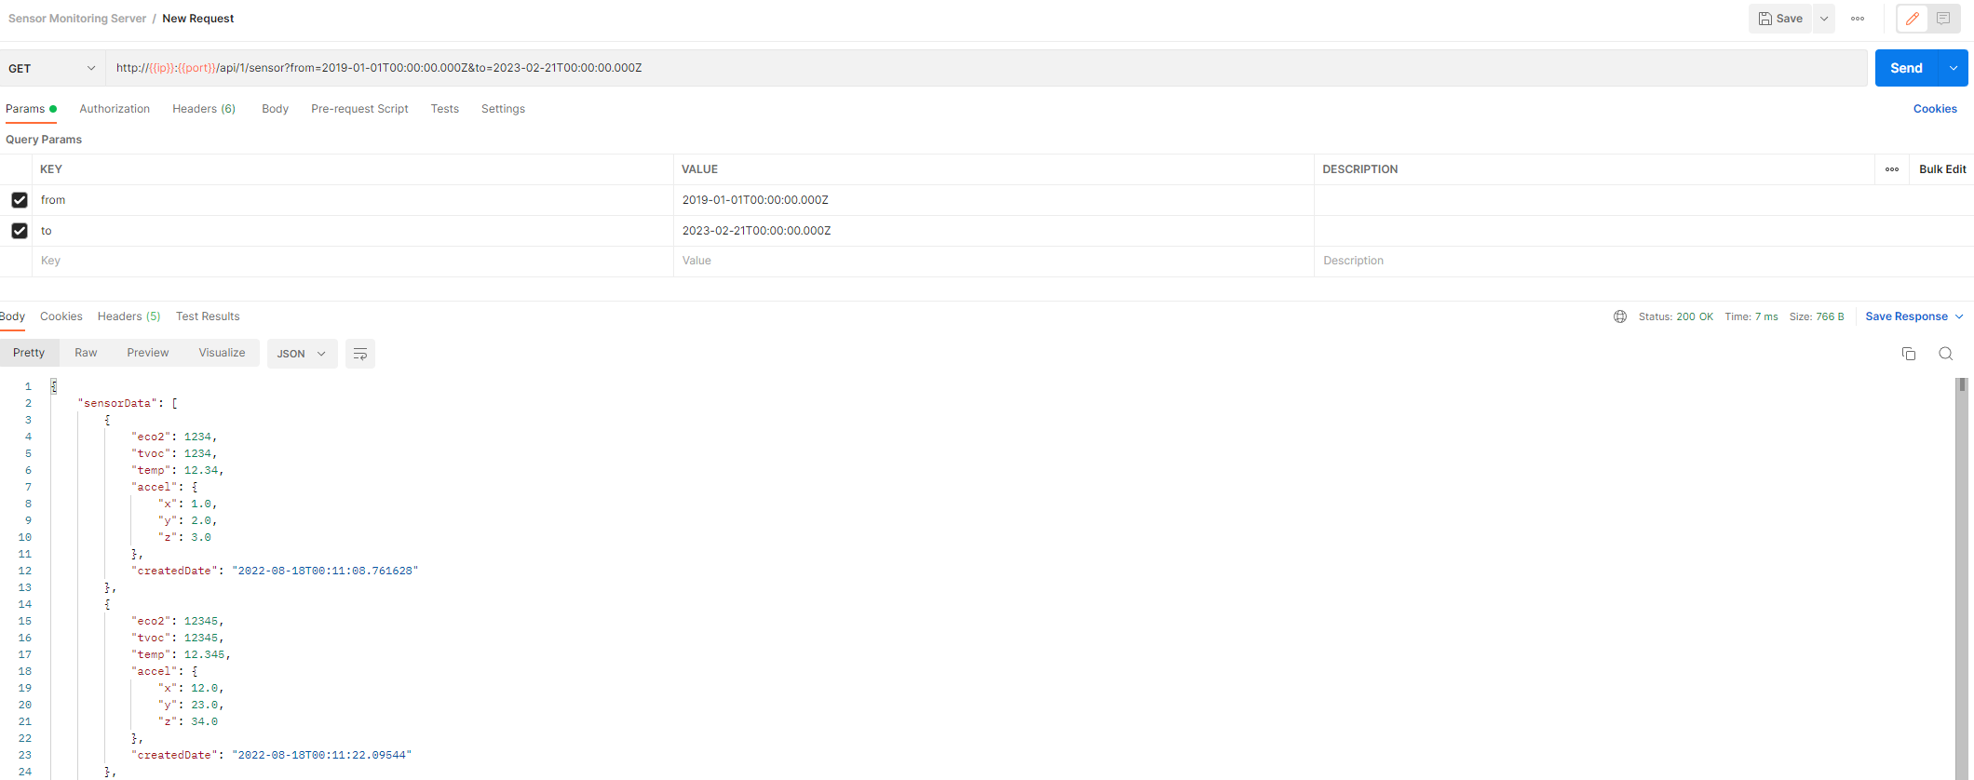Select the Pretty view tab
This screenshot has height=780, width=1974.
pyautogui.click(x=29, y=353)
